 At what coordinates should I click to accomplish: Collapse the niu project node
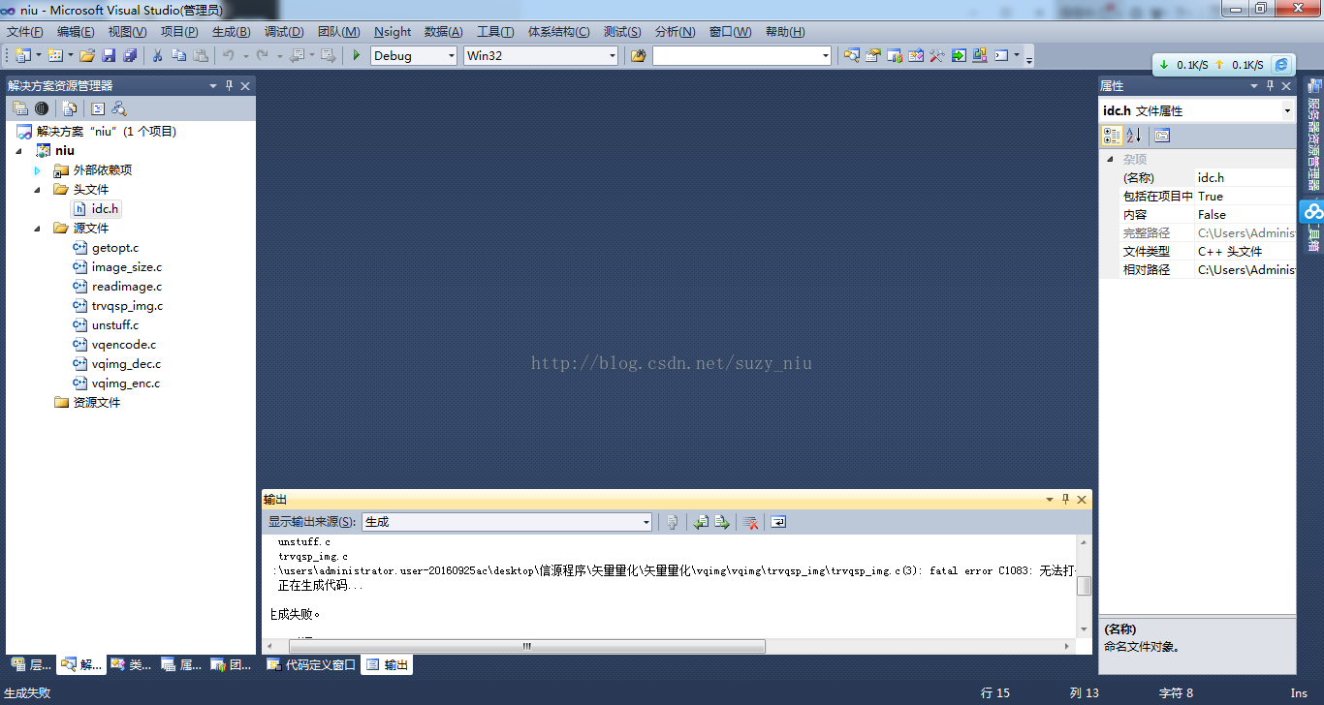click(19, 151)
